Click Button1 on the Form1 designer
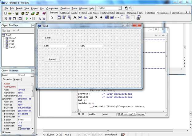 click(52, 60)
